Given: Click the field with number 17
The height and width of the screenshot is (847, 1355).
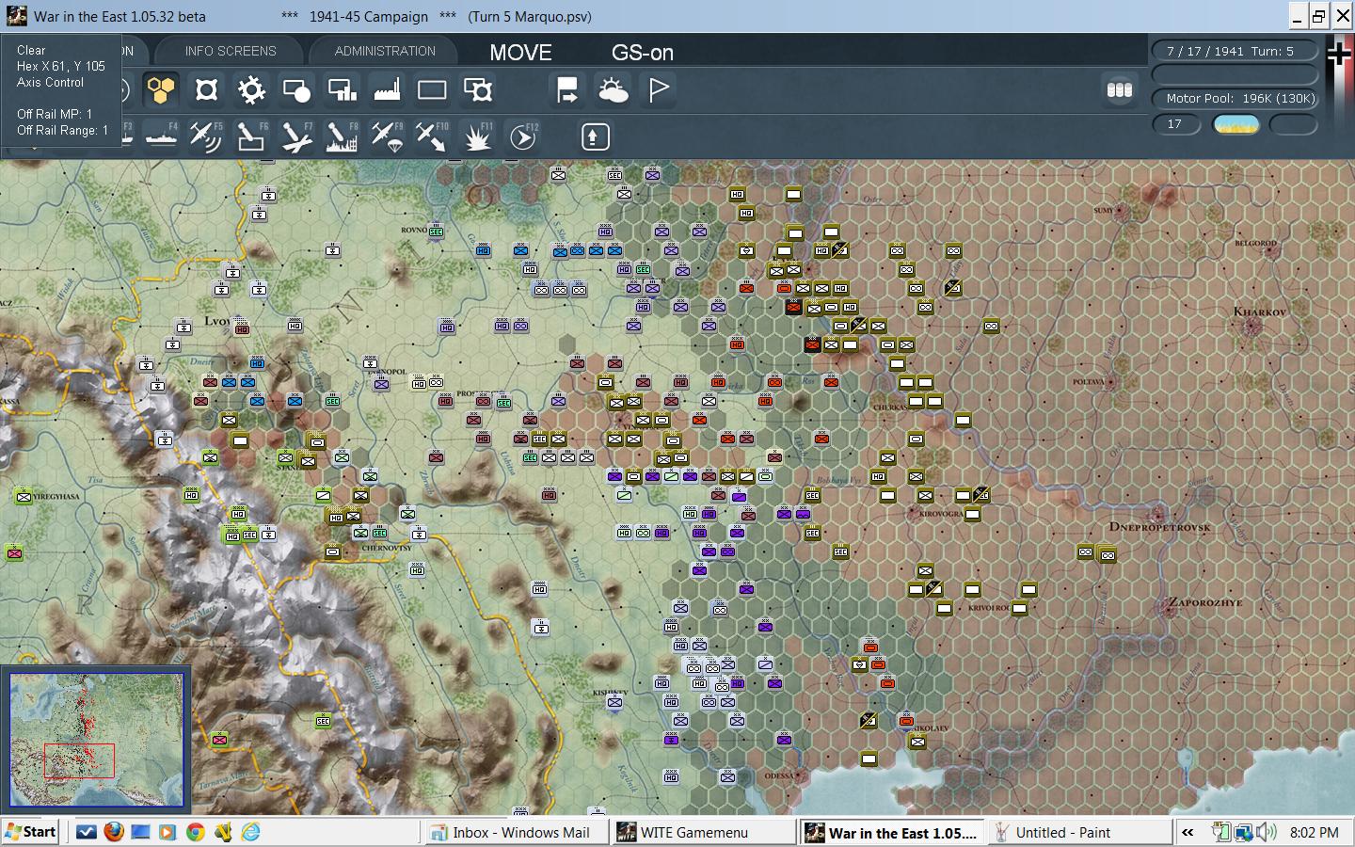Looking at the screenshot, I should pyautogui.click(x=1176, y=124).
